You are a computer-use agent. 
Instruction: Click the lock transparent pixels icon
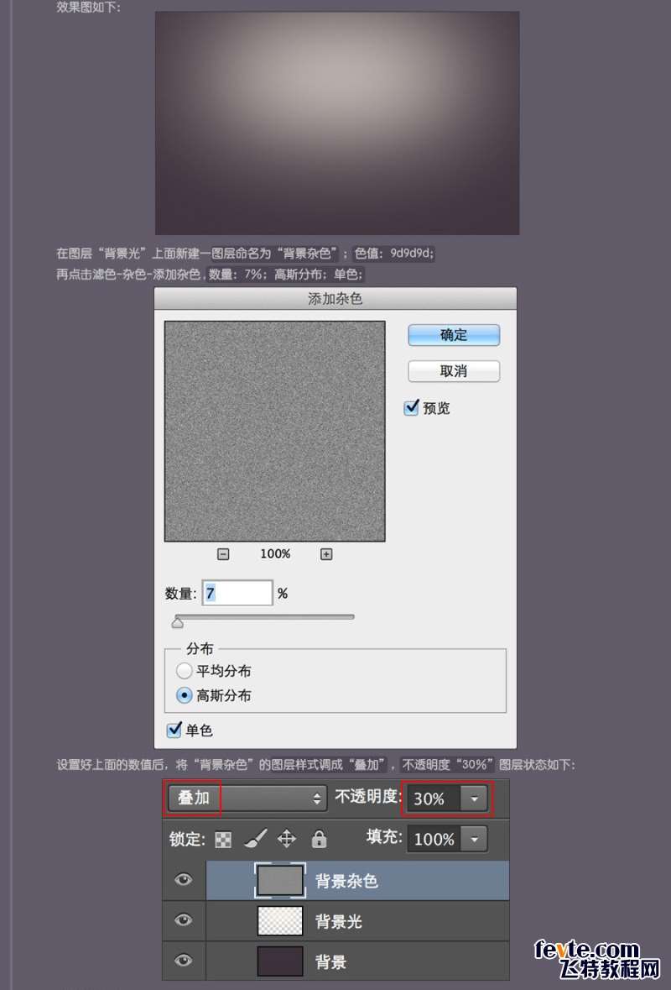[x=223, y=839]
